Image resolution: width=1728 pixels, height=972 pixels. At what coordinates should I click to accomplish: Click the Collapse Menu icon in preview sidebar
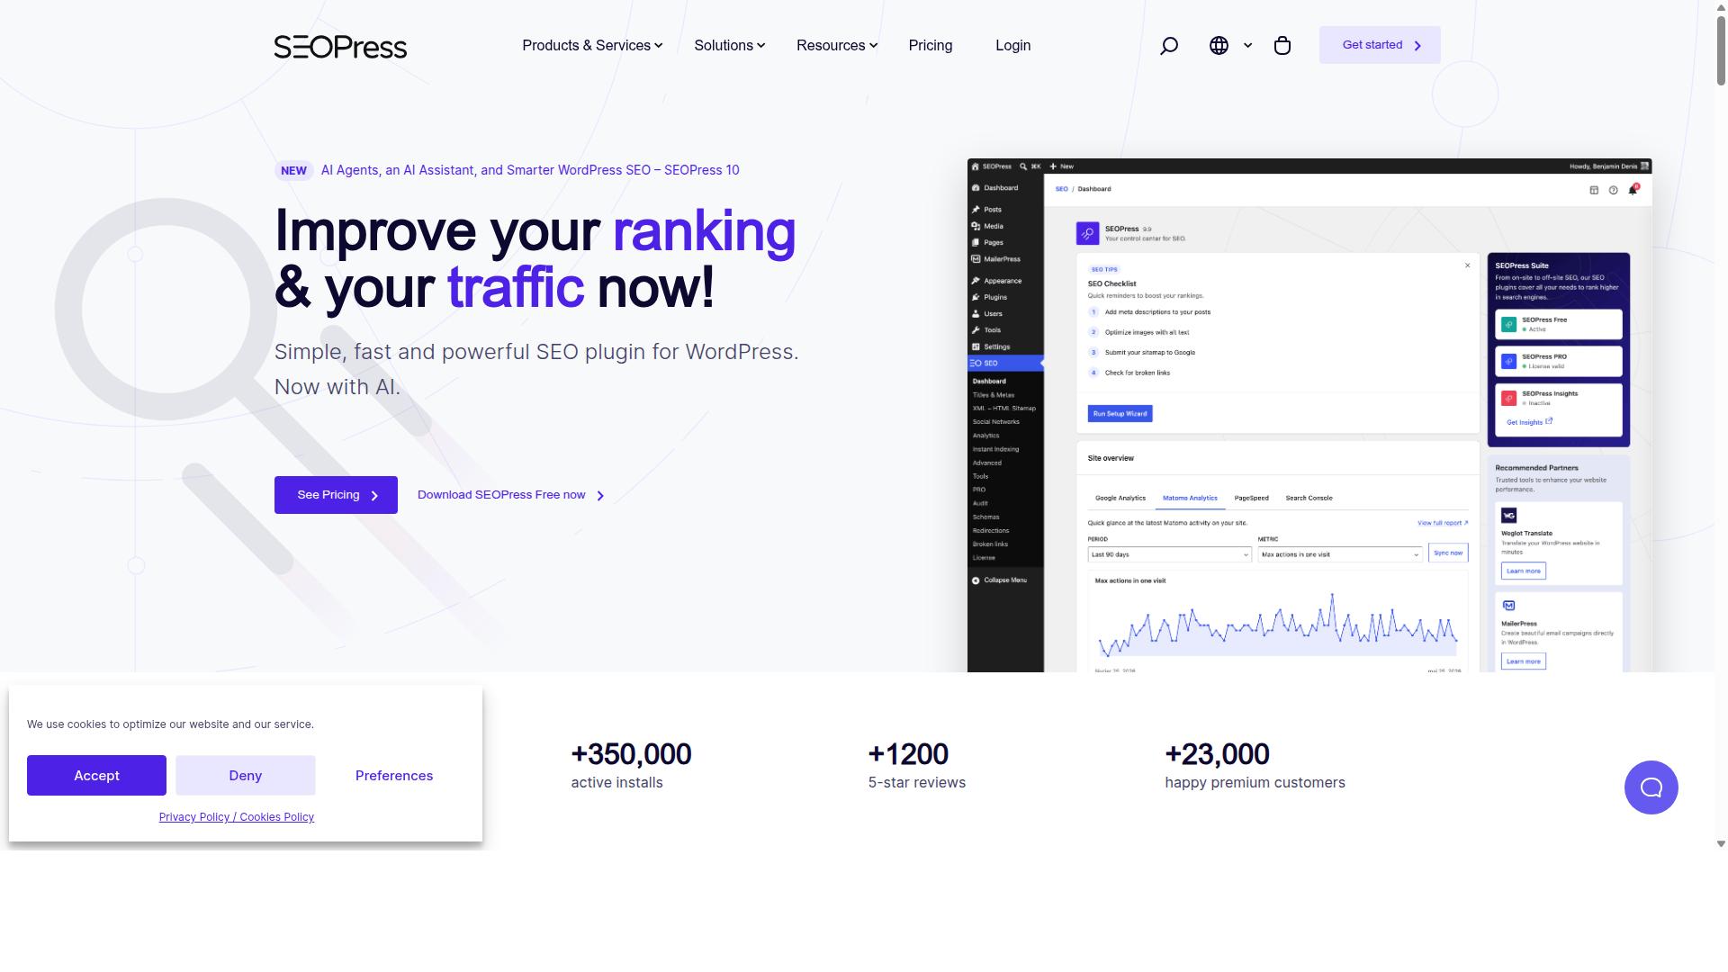976,580
